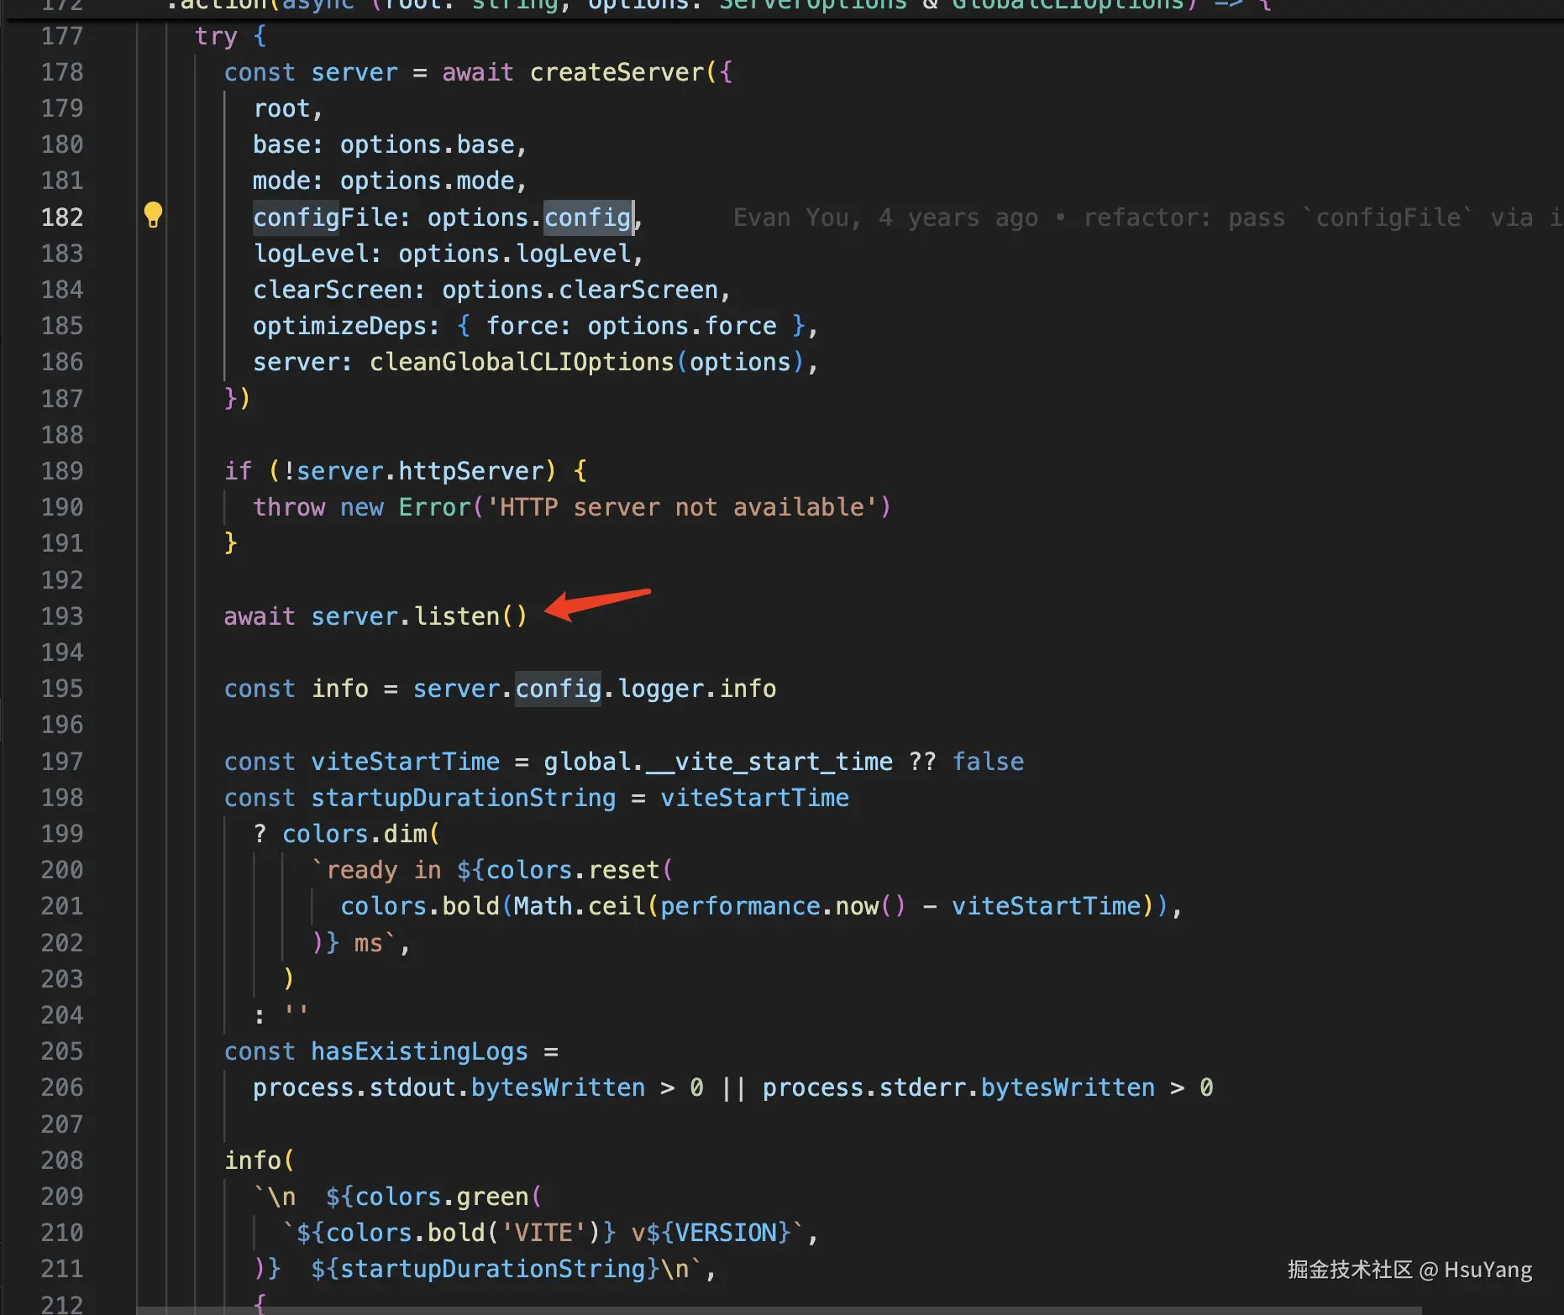Click 'httpServer' in the if condition

click(x=471, y=471)
